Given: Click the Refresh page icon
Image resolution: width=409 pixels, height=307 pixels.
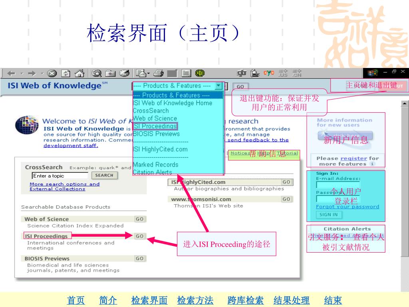Looking at the screenshot, I should [x=66, y=74].
